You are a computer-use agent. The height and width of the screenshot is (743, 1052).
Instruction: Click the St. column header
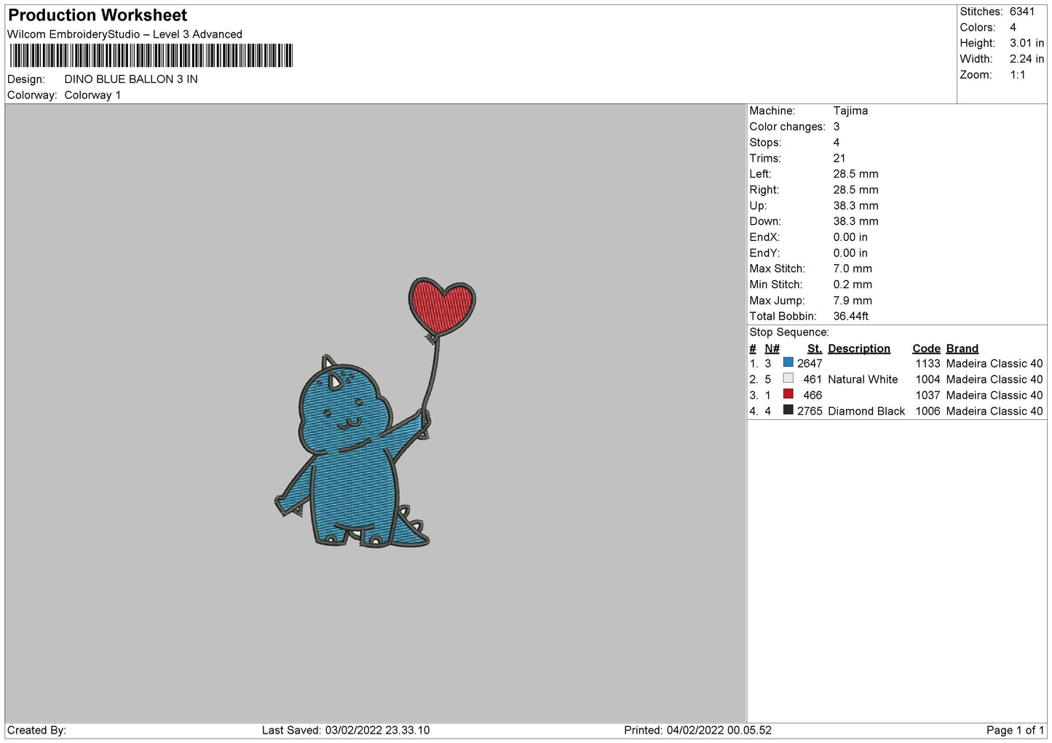pyautogui.click(x=814, y=349)
